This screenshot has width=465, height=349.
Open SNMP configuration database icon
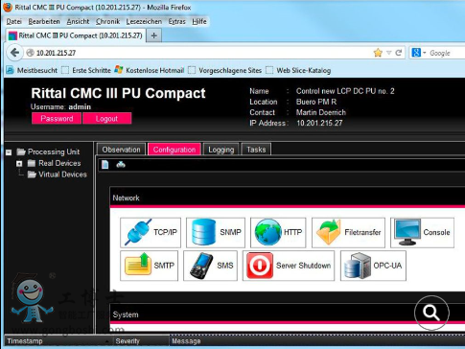216,233
